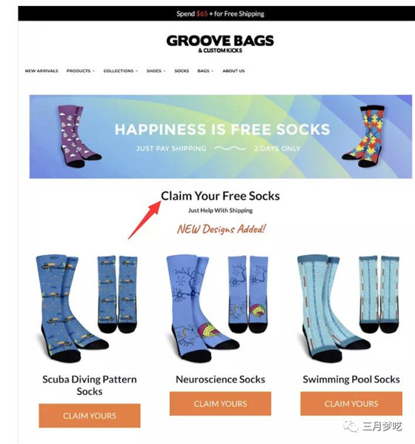Claim the Swimming Pool Socks
Screen dimensions: 415x444
[351, 403]
